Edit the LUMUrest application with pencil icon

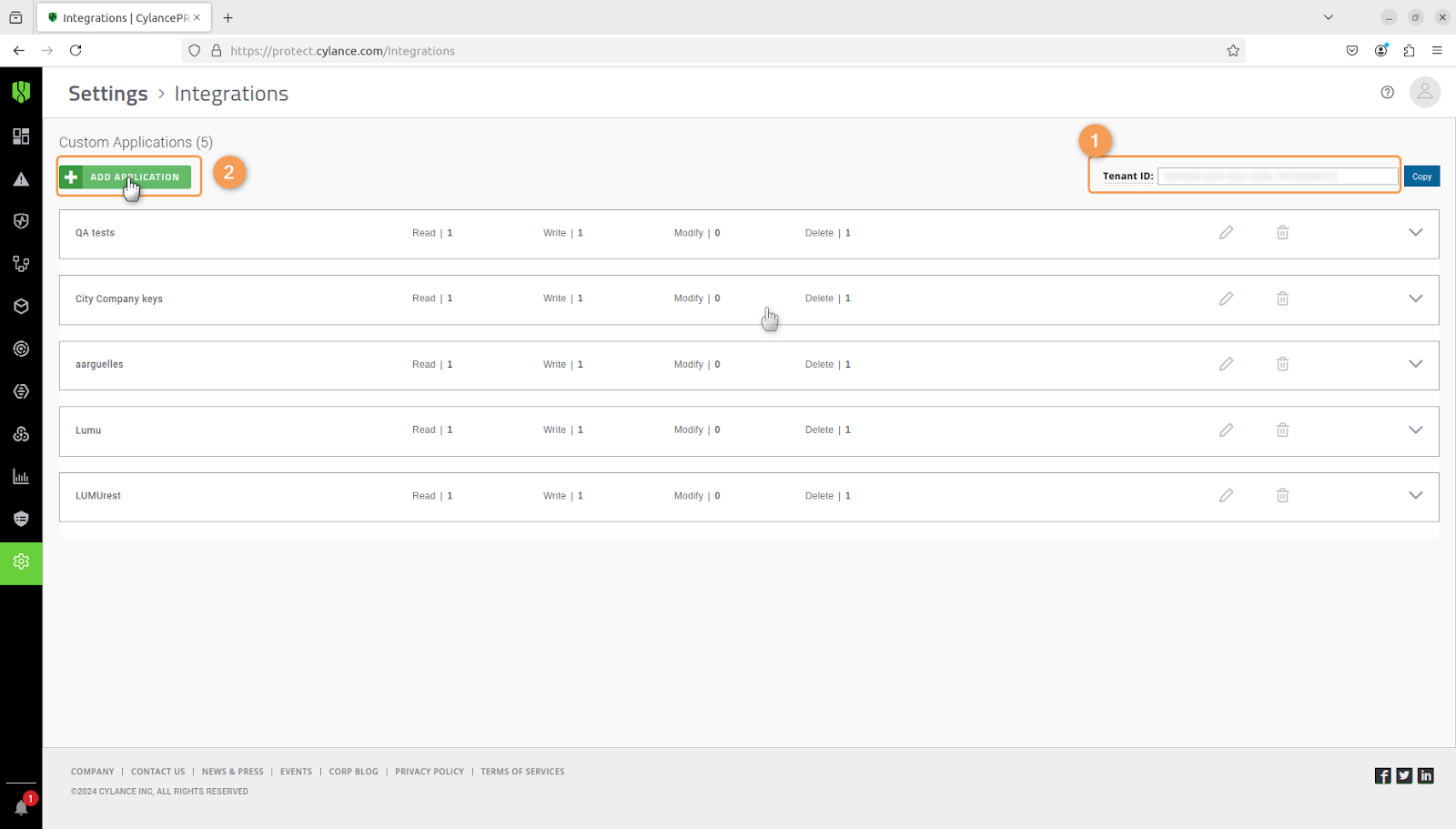[1226, 496]
